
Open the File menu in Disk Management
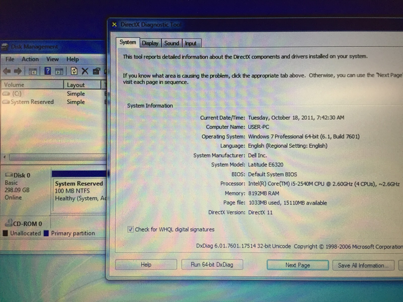[10, 59]
